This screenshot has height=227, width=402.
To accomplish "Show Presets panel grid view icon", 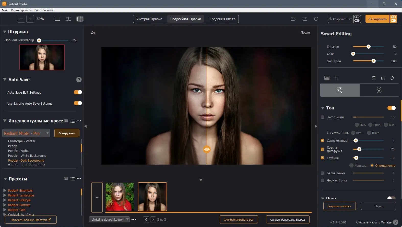I will [x=66, y=179].
